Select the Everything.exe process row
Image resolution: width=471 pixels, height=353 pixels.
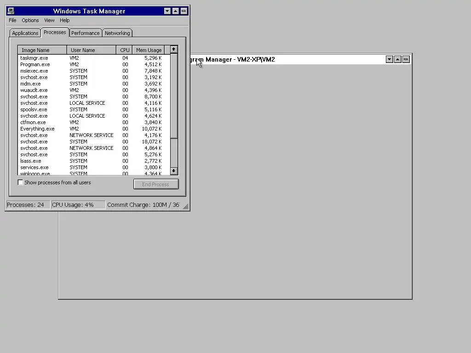(x=94, y=129)
